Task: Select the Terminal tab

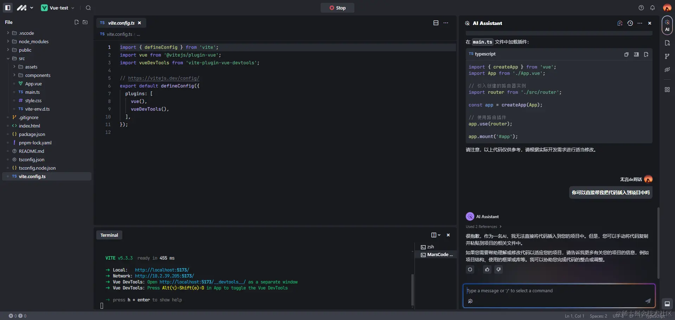Action: tap(109, 235)
